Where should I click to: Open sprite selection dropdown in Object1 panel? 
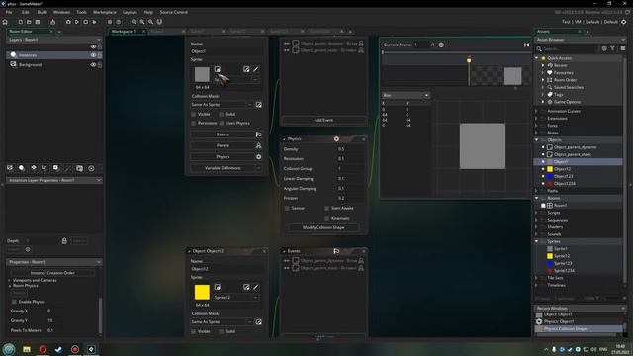[x=255, y=80]
